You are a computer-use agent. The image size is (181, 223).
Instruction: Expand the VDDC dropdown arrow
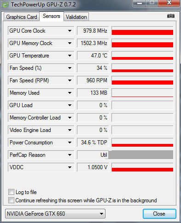70,167
